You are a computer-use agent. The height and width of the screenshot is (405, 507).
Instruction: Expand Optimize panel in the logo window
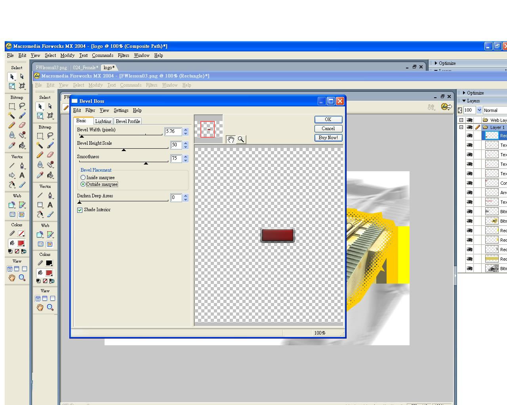pyautogui.click(x=436, y=63)
